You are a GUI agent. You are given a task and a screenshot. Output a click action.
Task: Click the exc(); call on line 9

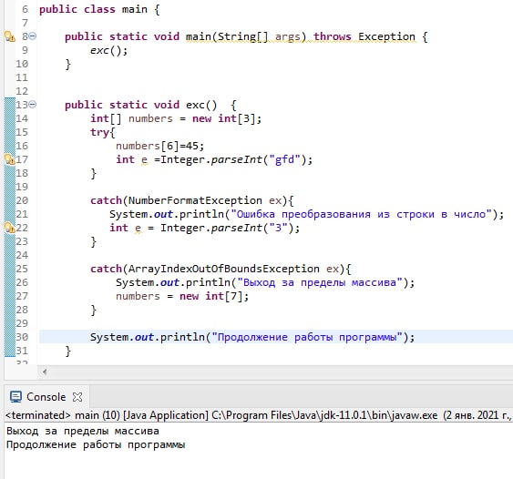(x=109, y=50)
